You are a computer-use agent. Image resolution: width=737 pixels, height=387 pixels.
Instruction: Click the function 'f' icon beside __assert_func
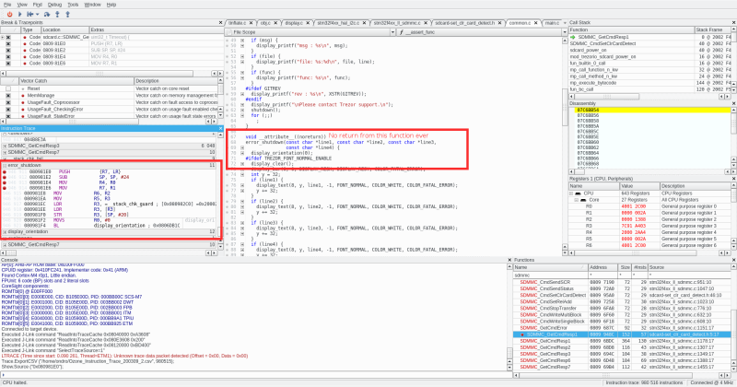pos(401,32)
